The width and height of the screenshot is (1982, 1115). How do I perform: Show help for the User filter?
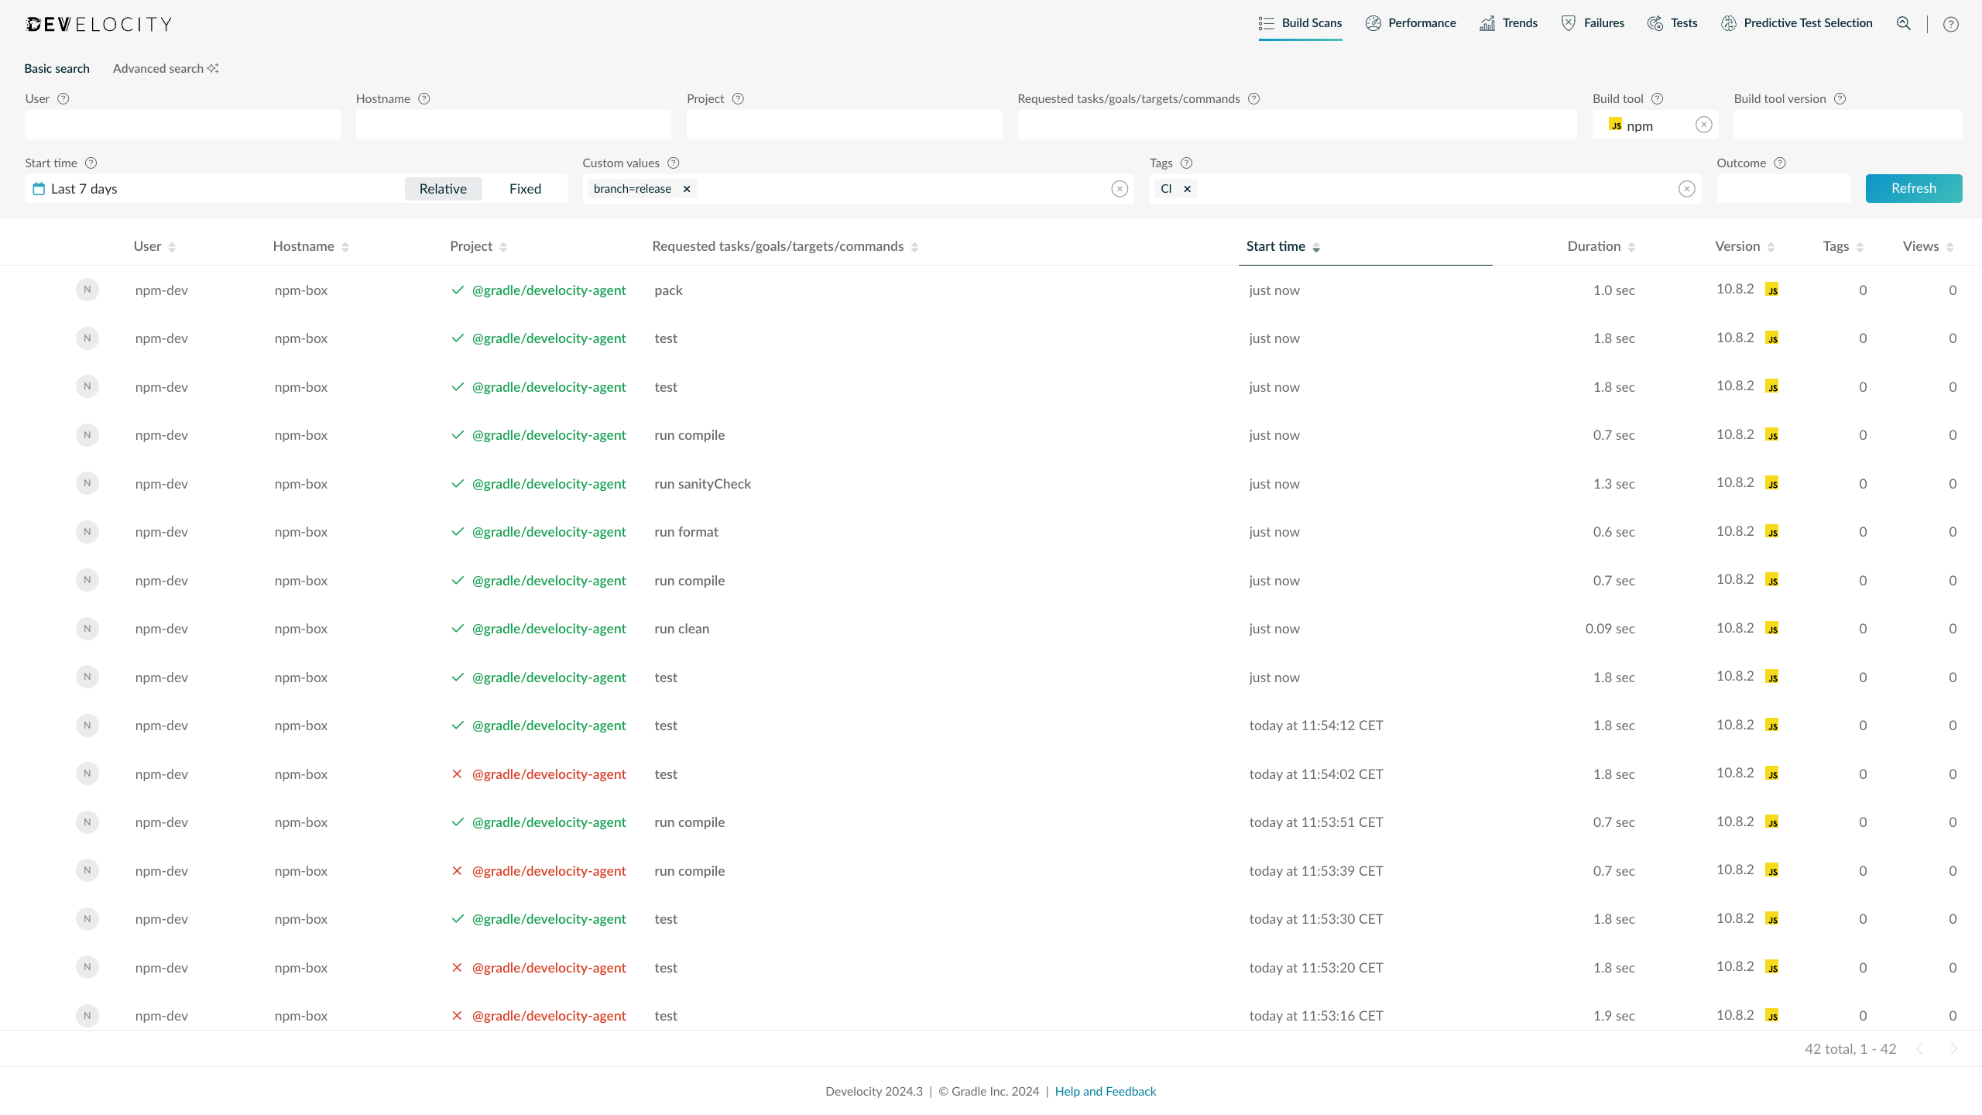tap(63, 98)
